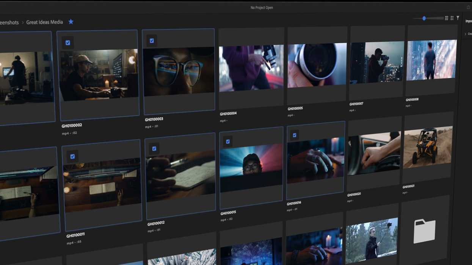Open the folder tile in the media grid
Viewport: 472px width, 265px height.
pos(425,231)
